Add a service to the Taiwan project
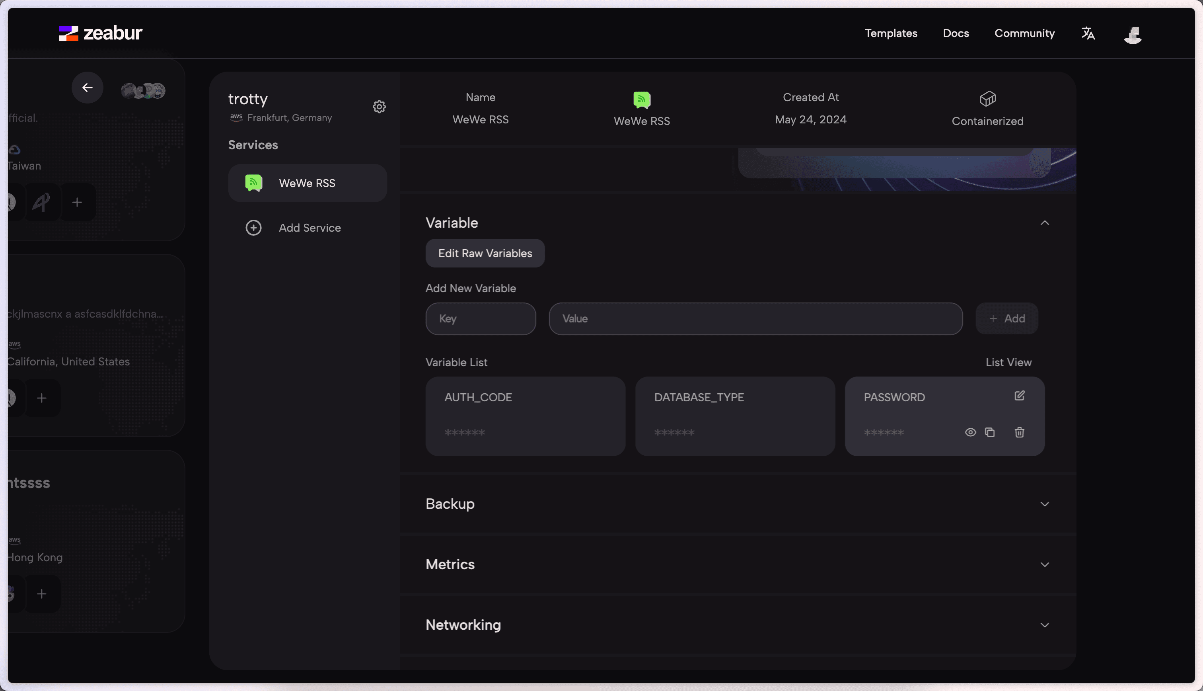Viewport: 1203px width, 691px height. [77, 203]
